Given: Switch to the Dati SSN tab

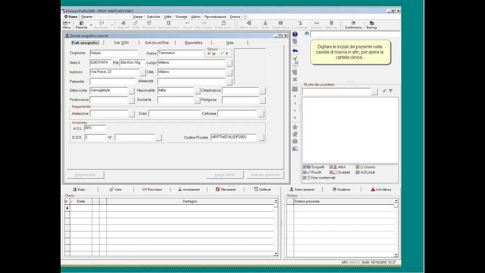Looking at the screenshot, I should (x=121, y=43).
